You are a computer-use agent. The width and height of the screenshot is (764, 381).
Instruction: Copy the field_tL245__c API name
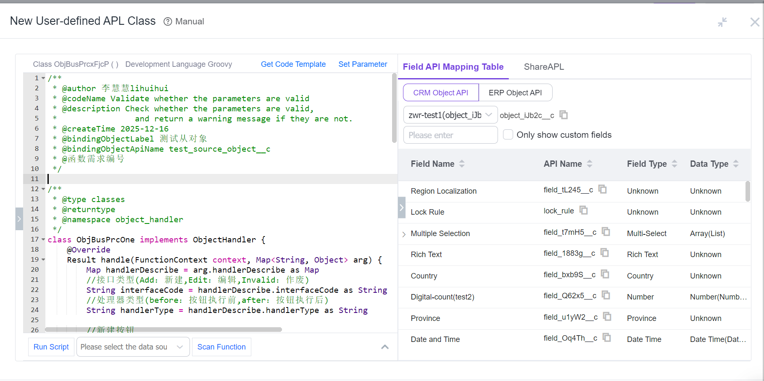tap(603, 189)
